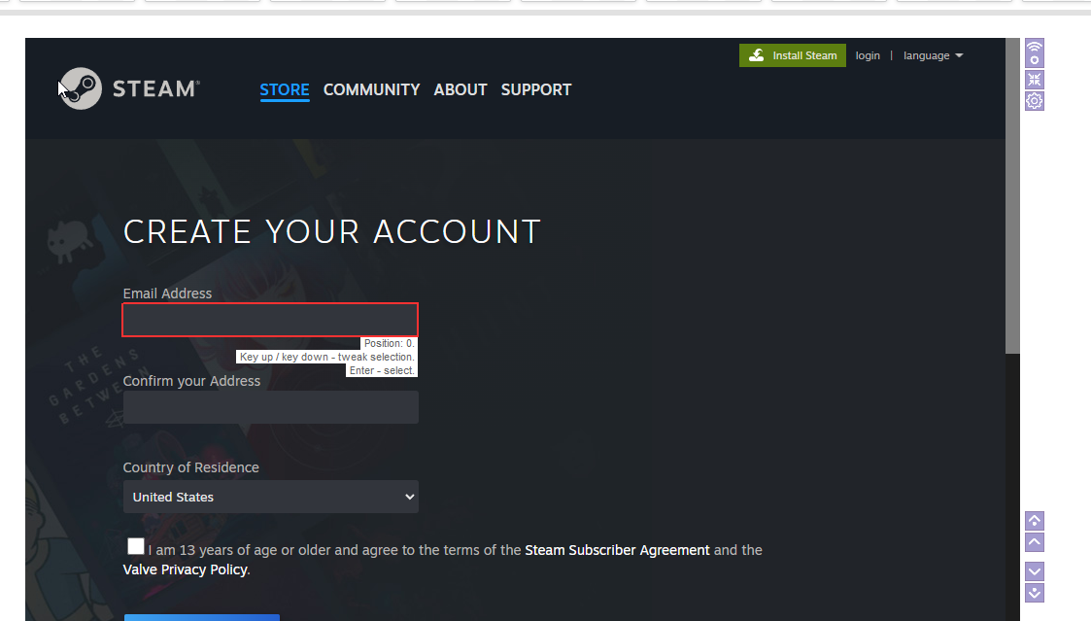The height and width of the screenshot is (621, 1091).
Task: Open the gear settings icon in the side panel
Action: 1035,101
